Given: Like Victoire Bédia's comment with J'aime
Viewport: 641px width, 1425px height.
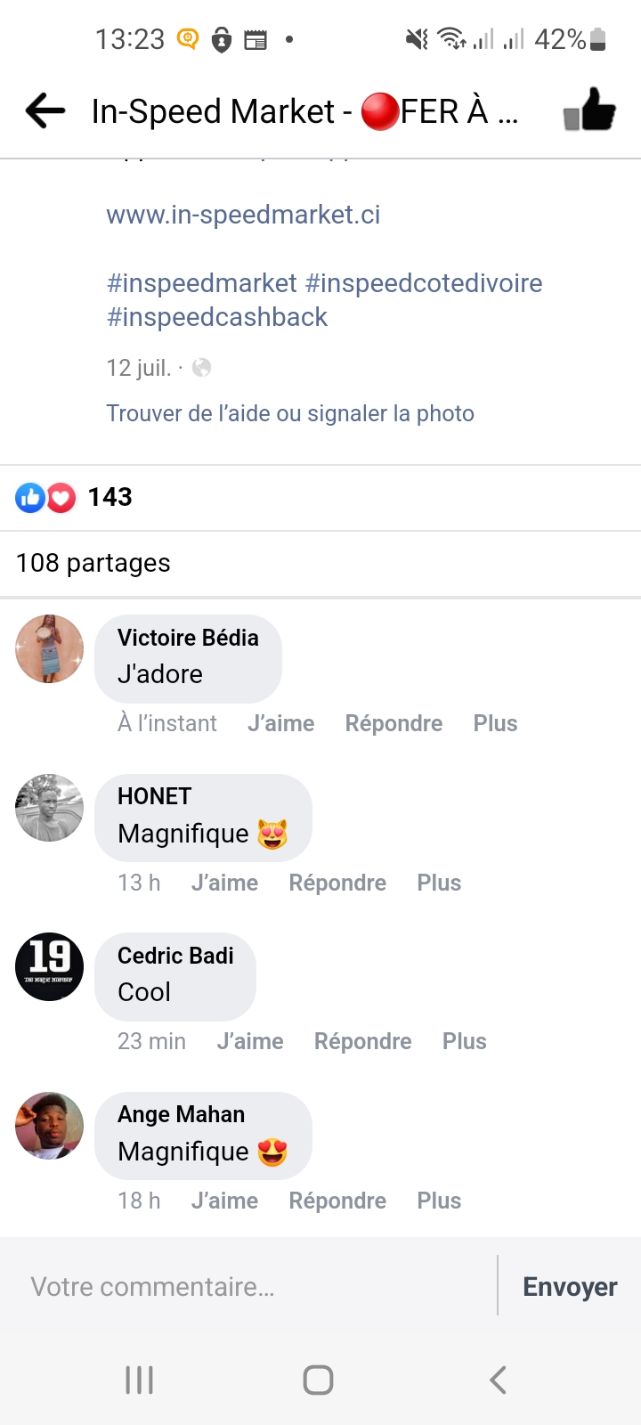Looking at the screenshot, I should click(280, 723).
